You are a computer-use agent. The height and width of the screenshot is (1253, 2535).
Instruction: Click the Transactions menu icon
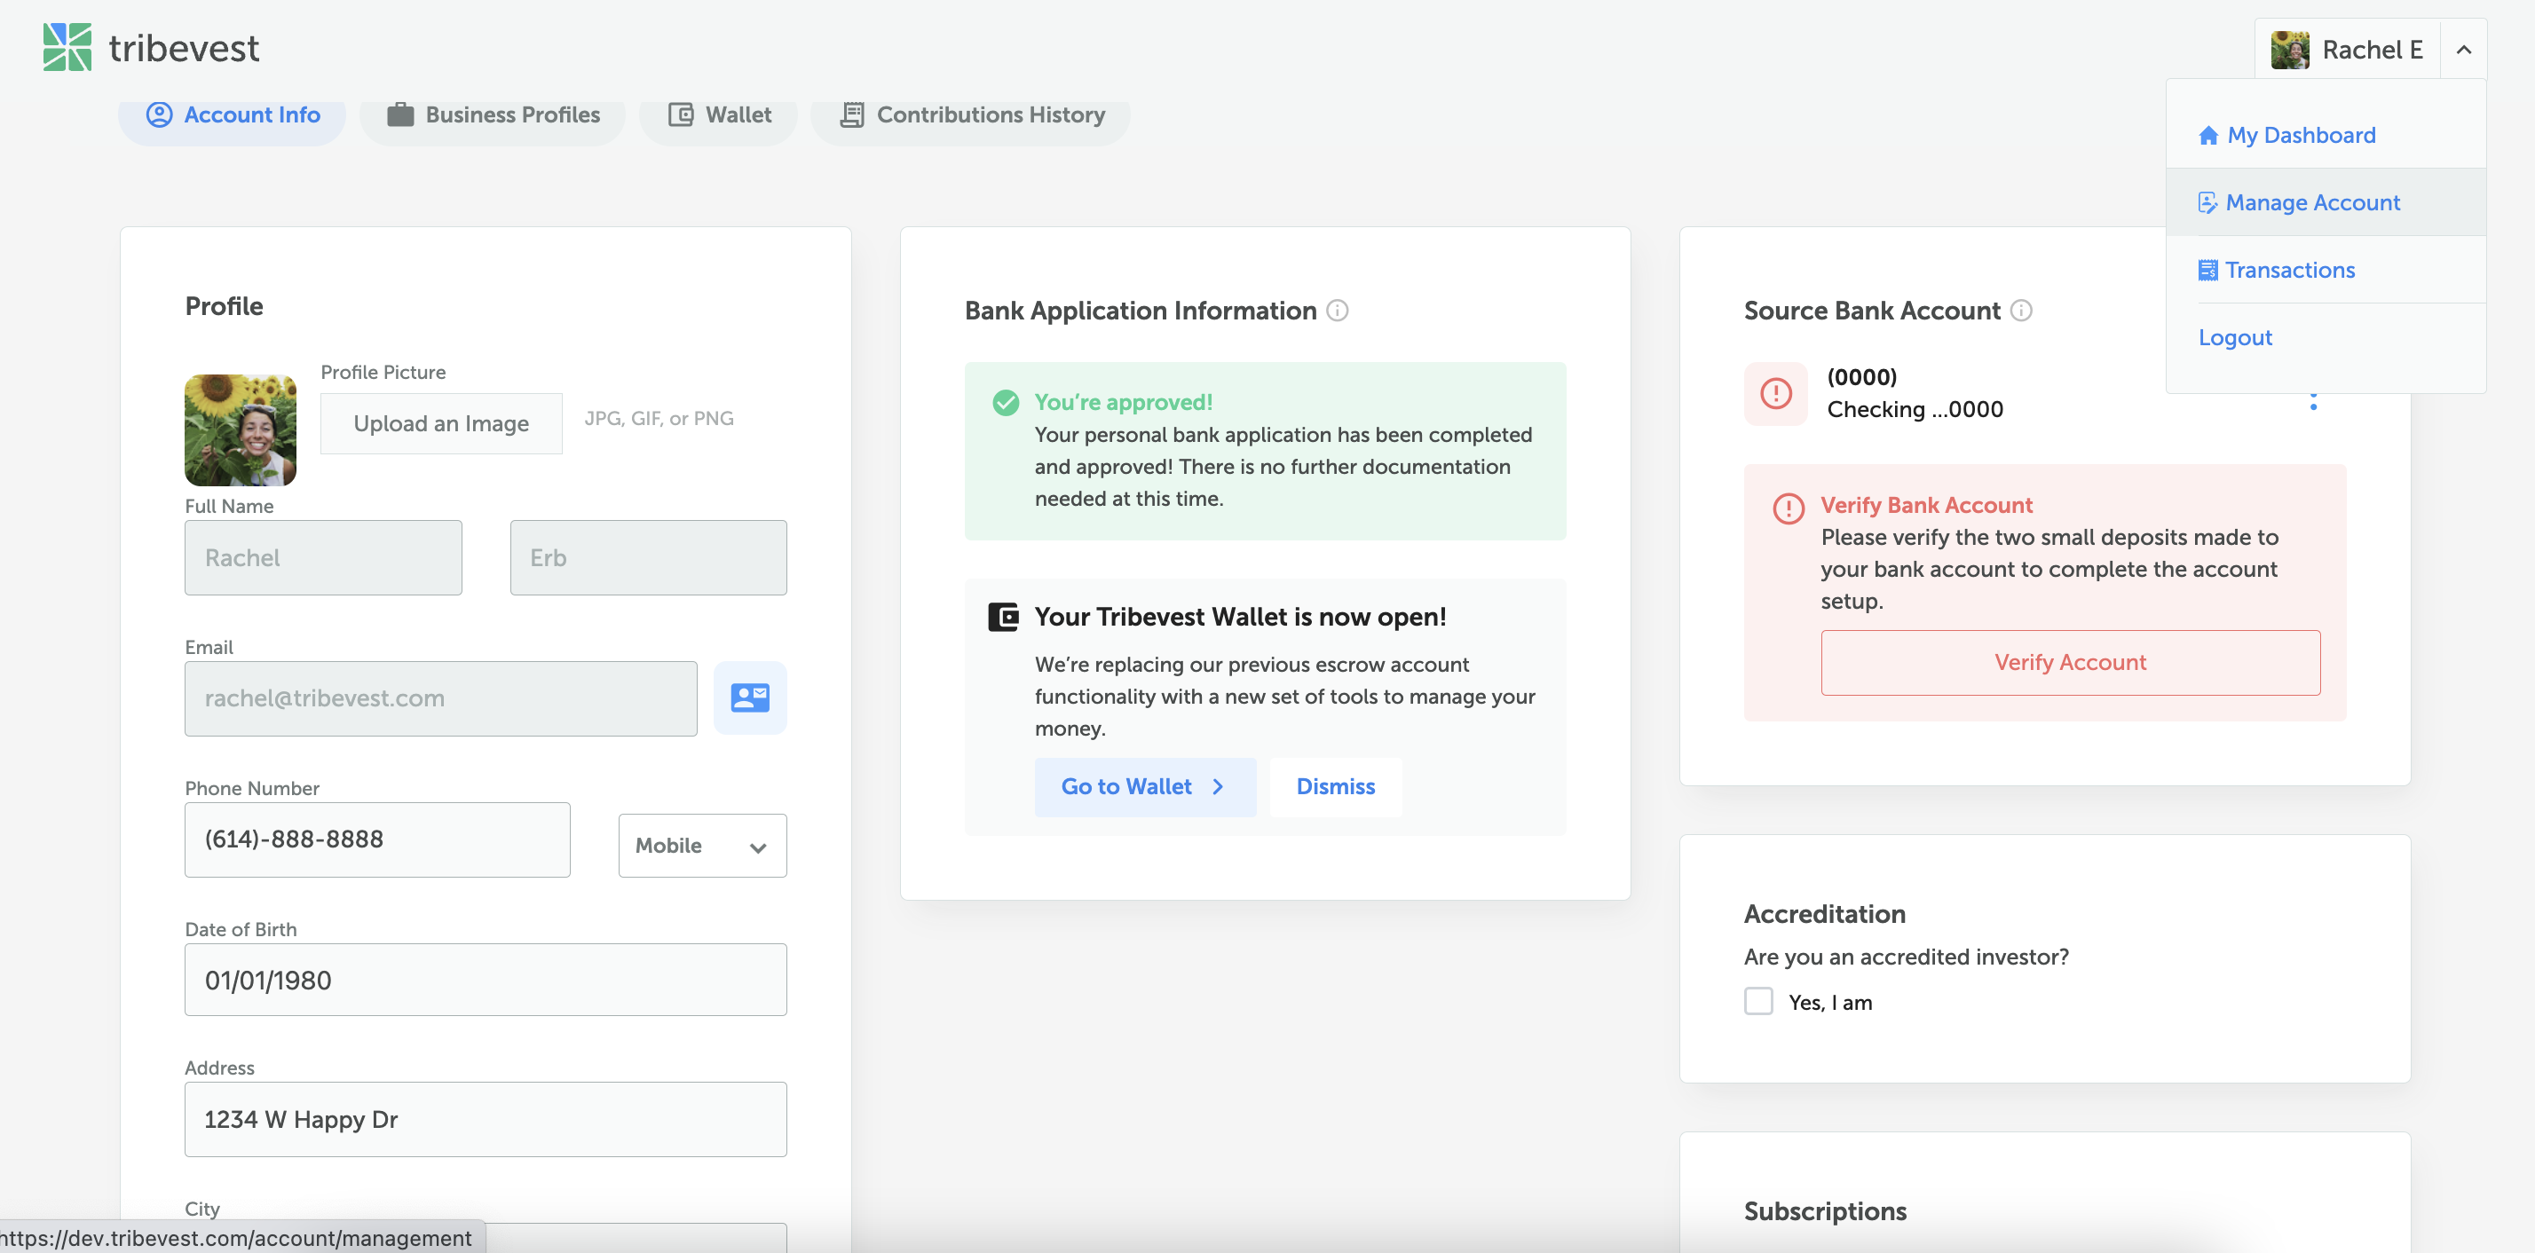[x=2208, y=271]
